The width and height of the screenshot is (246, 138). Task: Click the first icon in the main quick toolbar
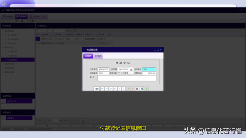3,21
